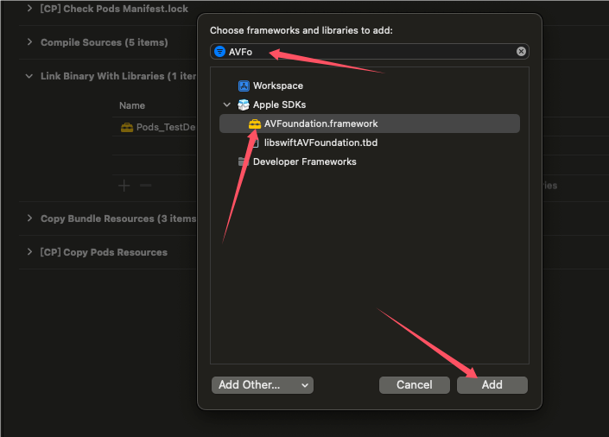
Task: Click the Apple SDKs box icon
Action: tap(244, 104)
